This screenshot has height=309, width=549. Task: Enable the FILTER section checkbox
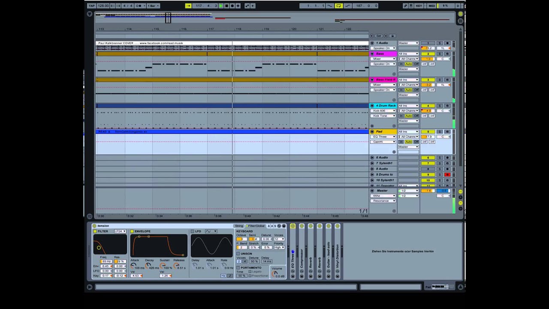(95, 231)
